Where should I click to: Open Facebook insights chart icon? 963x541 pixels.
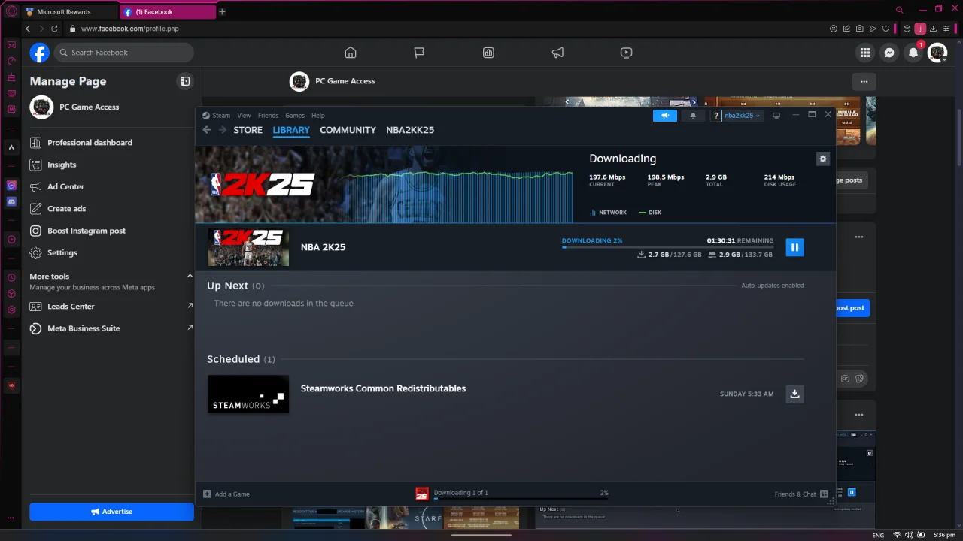488,53
